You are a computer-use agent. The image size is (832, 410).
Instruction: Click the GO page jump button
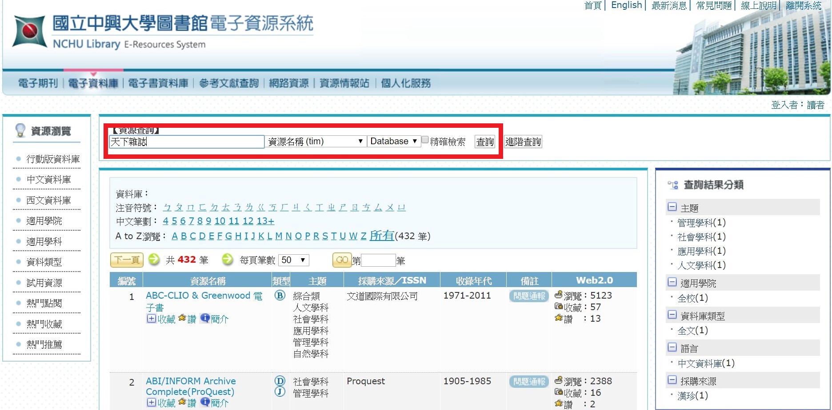pyautogui.click(x=342, y=260)
